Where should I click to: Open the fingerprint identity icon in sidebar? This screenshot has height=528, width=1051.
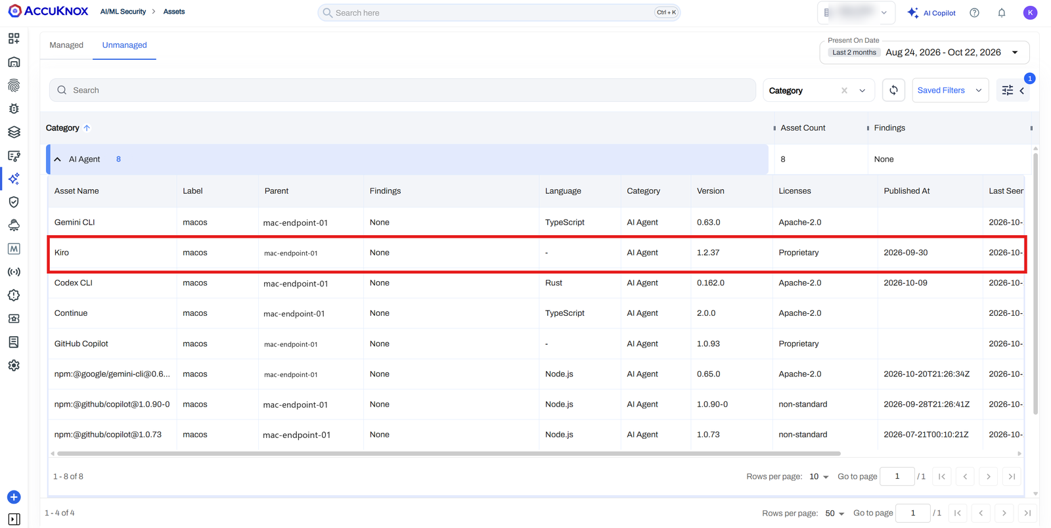[14, 85]
